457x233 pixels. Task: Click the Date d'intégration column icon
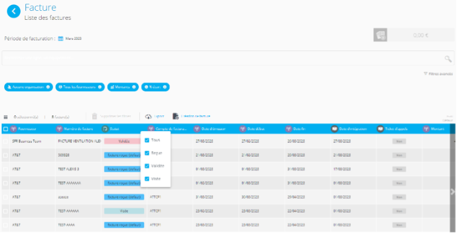pyautogui.click(x=335, y=129)
